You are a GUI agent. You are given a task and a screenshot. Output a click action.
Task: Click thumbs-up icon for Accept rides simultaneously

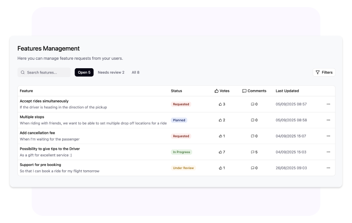220,104
